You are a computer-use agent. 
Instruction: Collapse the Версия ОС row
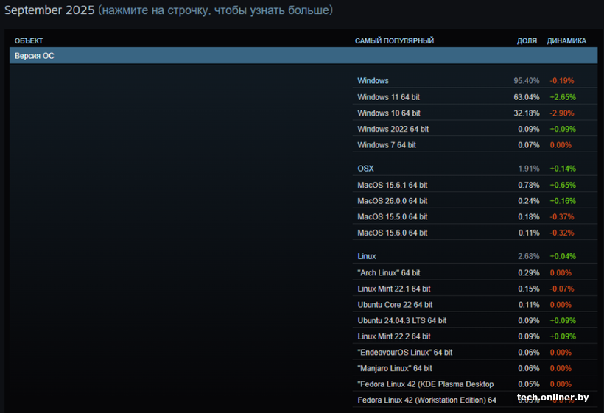(x=303, y=56)
